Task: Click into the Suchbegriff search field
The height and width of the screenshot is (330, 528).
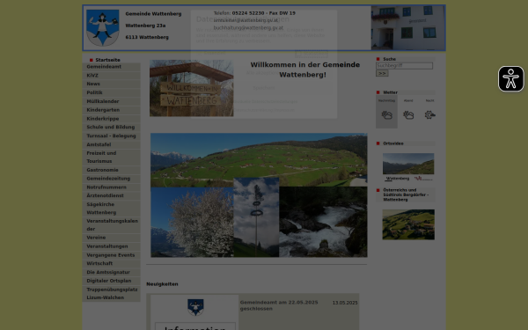Action: 404,66
